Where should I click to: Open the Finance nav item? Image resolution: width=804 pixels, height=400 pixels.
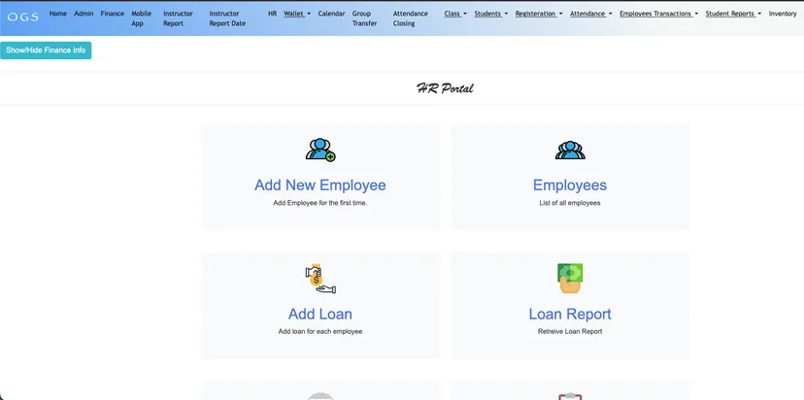click(x=113, y=14)
